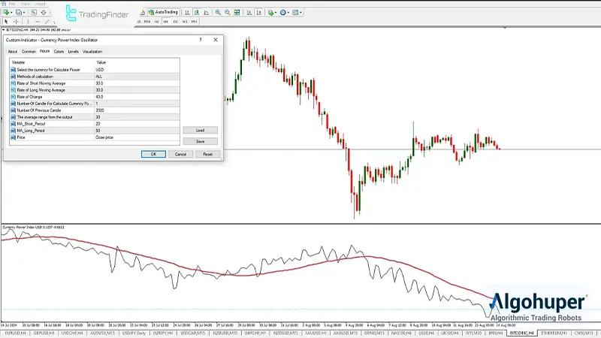Click the new chart icon
The height and width of the screenshot is (338, 601).
[8, 13]
